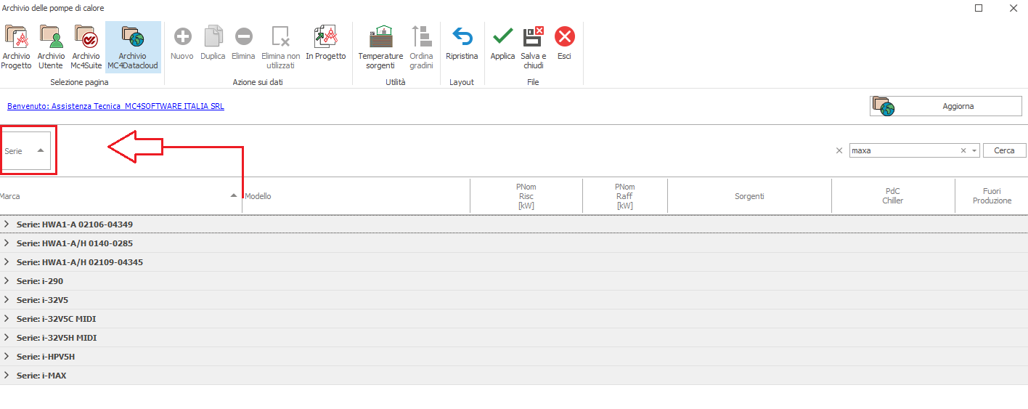This screenshot has width=1028, height=409.
Task: Click inside the maxa search field
Action: click(x=903, y=150)
